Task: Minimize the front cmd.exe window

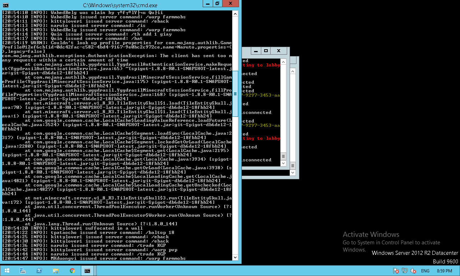Action: (207, 4)
